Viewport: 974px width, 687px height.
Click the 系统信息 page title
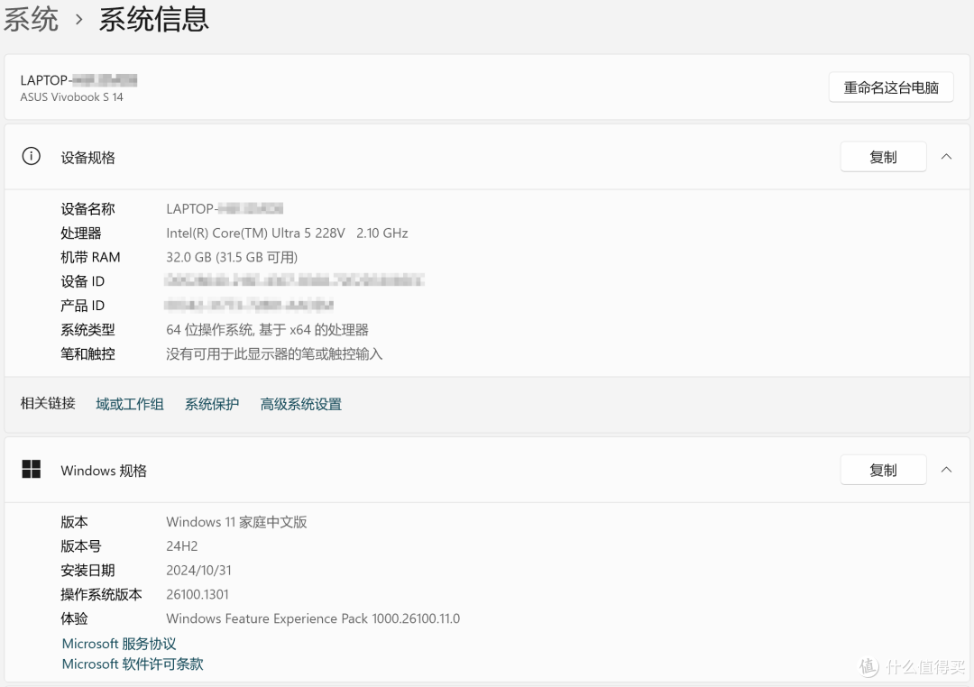(x=154, y=19)
